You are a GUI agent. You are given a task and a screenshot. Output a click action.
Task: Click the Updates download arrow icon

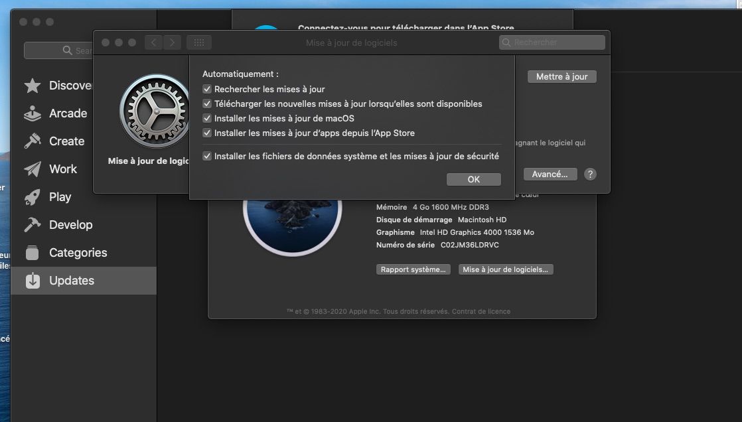point(32,281)
